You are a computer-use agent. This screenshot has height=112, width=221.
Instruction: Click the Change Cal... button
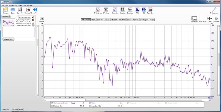tap(8, 39)
